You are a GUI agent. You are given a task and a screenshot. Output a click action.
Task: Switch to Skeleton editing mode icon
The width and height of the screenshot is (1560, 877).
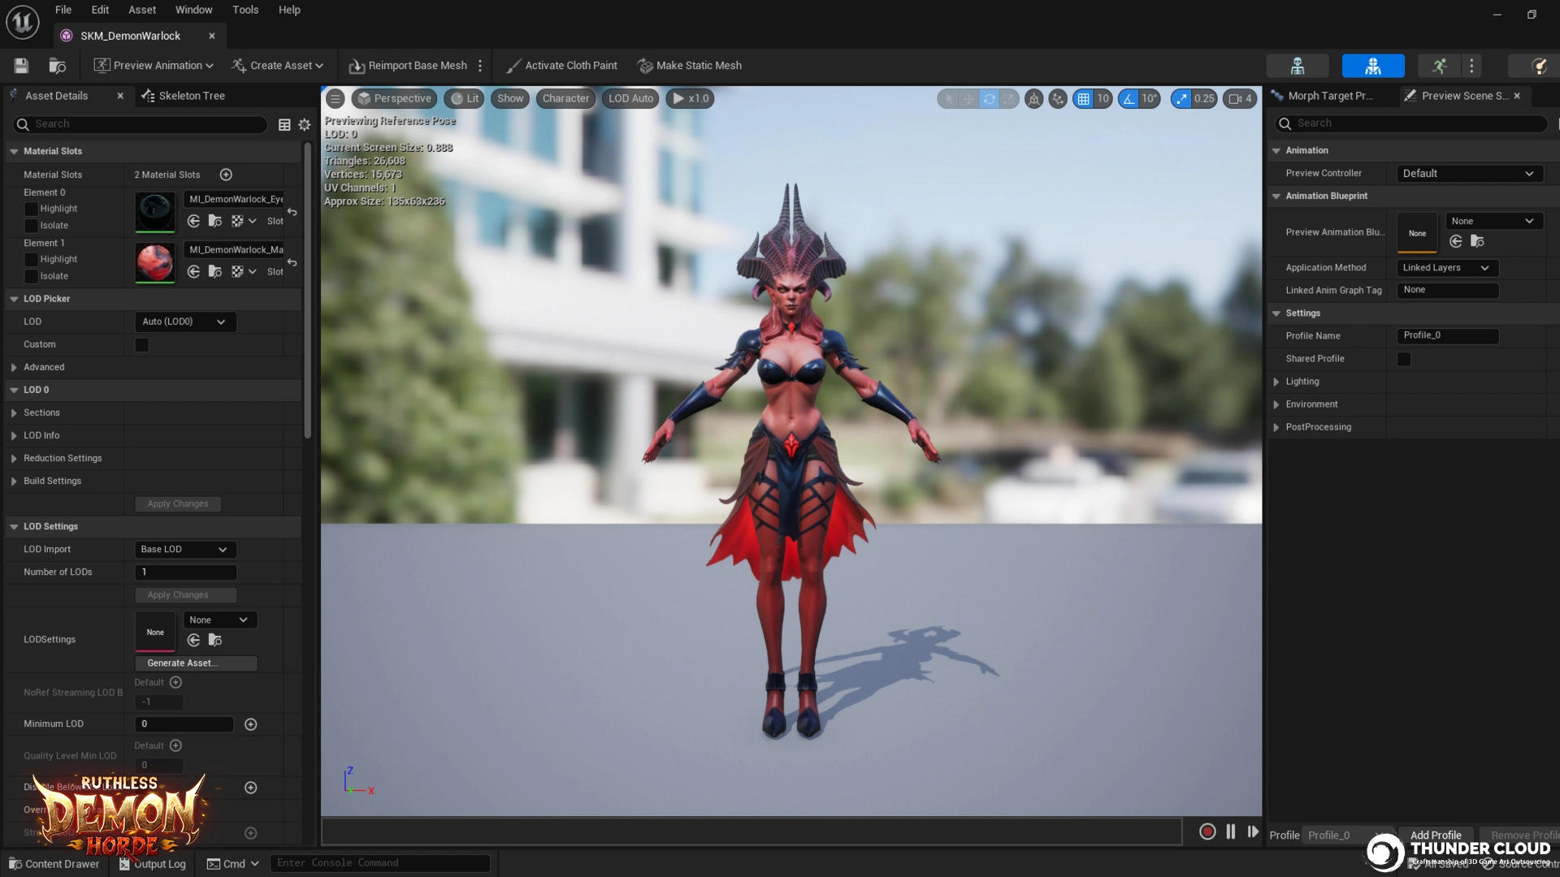coord(1298,66)
